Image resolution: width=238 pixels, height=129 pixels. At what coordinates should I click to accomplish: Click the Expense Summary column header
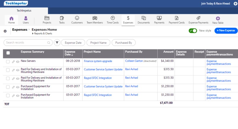click(x=32, y=52)
